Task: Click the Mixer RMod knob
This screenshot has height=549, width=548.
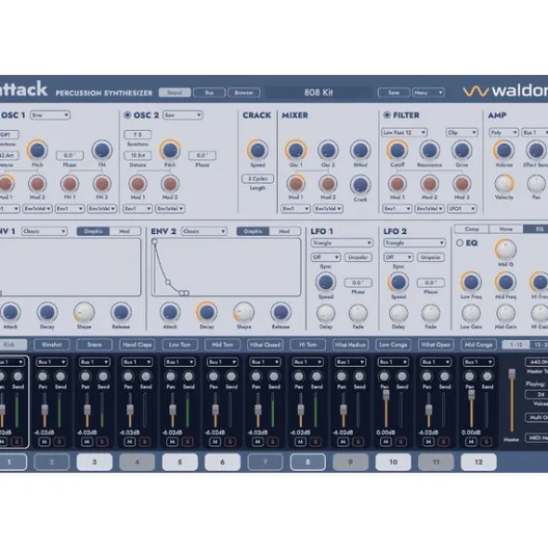Action: (x=360, y=150)
